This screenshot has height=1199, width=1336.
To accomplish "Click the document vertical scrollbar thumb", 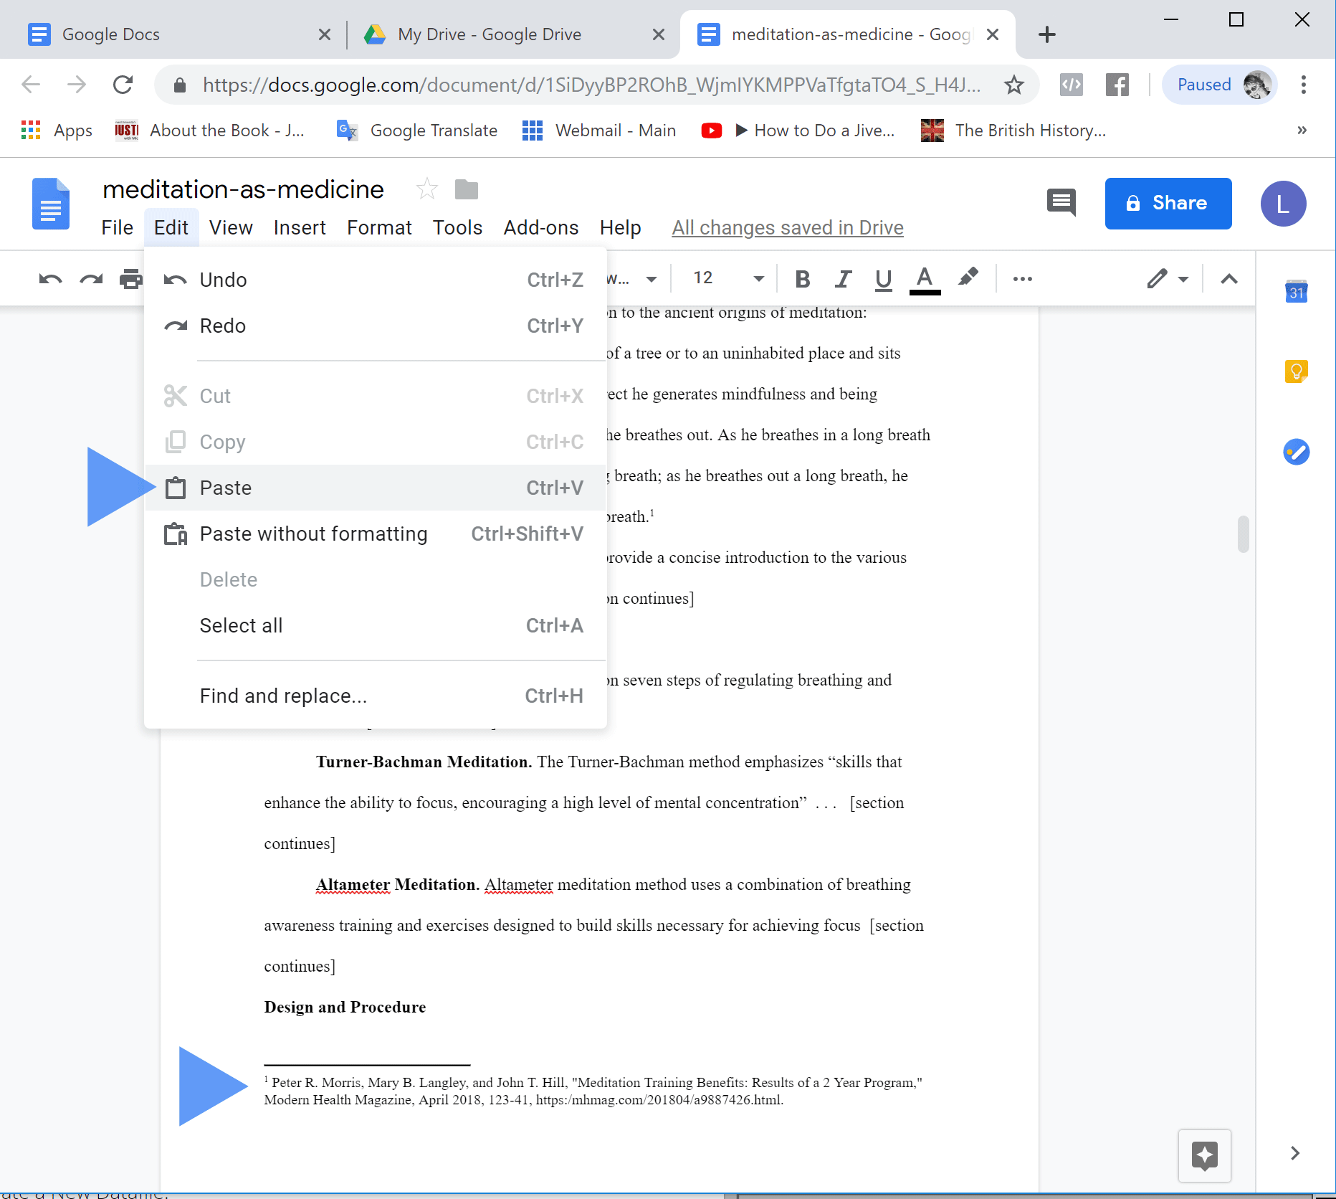I will 1243,534.
